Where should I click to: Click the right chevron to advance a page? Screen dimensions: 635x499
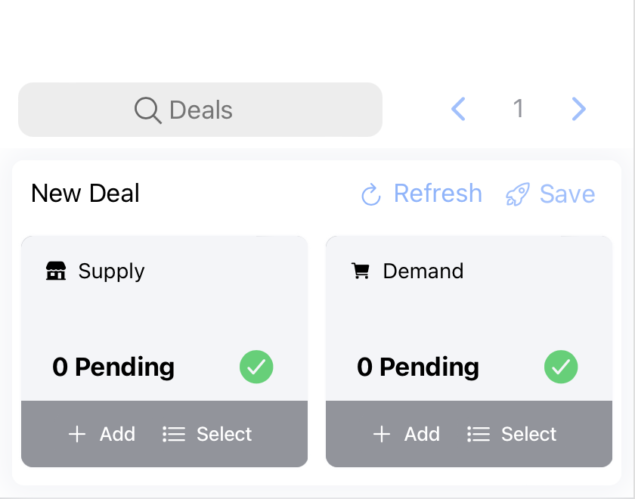coord(578,109)
